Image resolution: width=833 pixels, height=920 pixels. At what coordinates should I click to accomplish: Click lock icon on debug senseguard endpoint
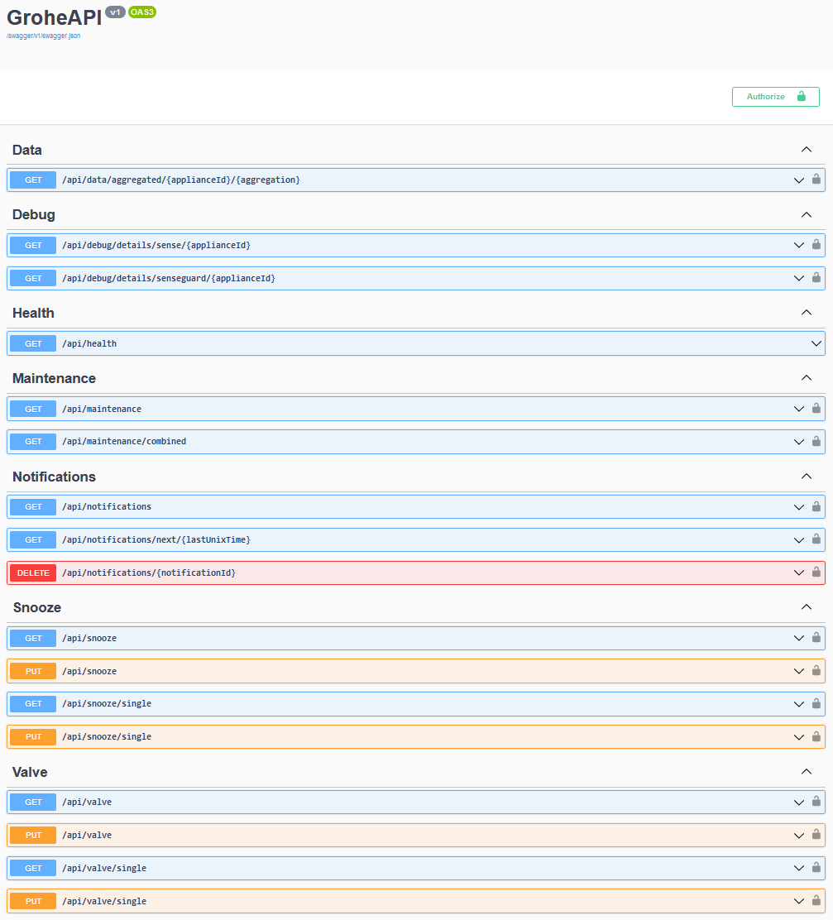pyautogui.click(x=816, y=277)
